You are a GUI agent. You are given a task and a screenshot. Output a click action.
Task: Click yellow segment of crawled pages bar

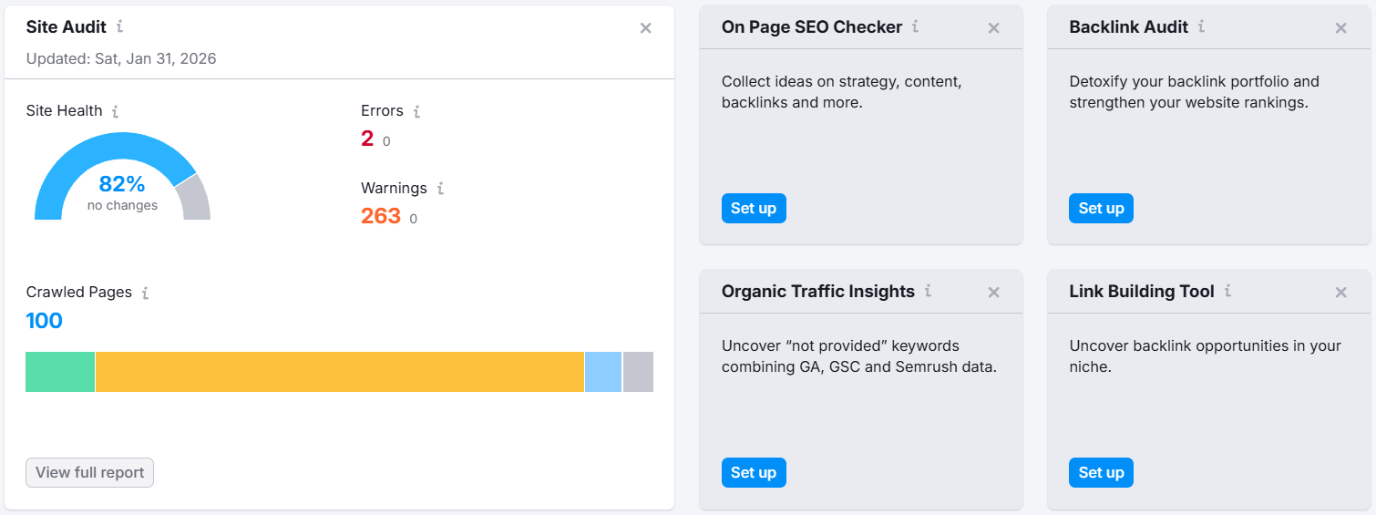pos(339,372)
